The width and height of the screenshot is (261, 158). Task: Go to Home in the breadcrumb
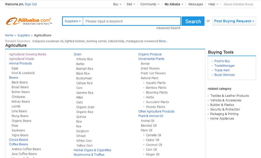[x=9, y=35]
